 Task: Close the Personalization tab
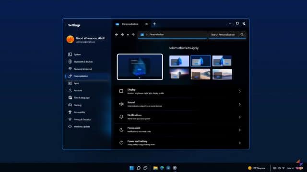point(146,24)
